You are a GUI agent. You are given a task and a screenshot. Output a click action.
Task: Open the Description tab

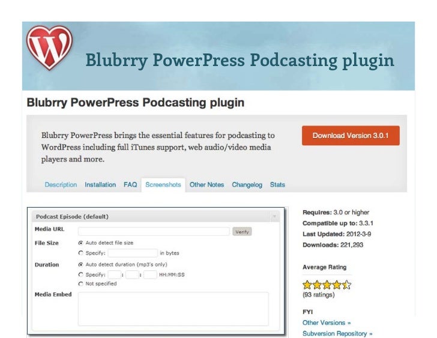pos(61,185)
